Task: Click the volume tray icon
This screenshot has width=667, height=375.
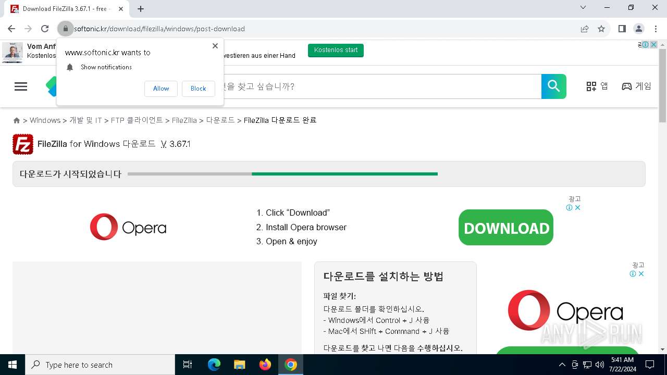Action: click(600, 365)
